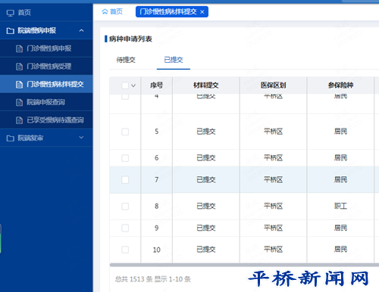This screenshot has width=379, height=292.
Task: Open 门诊慢性病受理 in sidebar
Action: (46, 67)
